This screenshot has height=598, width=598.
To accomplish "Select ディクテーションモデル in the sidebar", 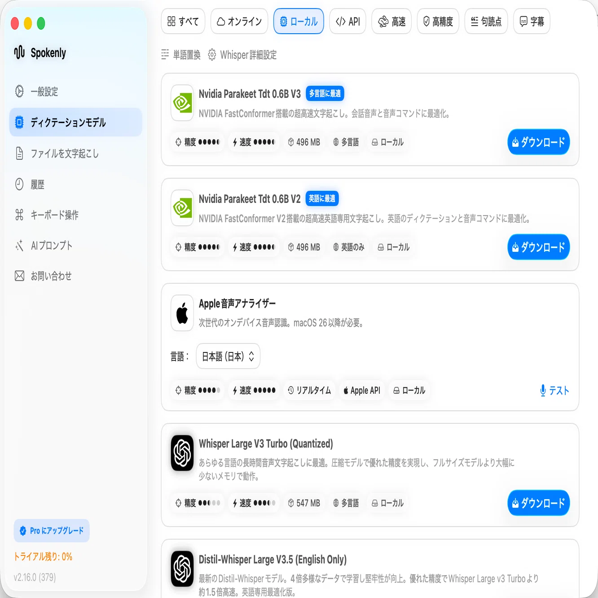I will coord(75,122).
